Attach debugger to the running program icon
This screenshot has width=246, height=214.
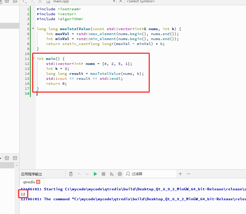(112, 174)
